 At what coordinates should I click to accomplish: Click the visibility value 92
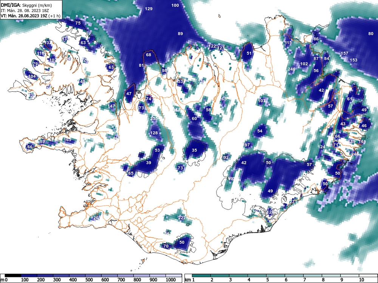point(226,158)
